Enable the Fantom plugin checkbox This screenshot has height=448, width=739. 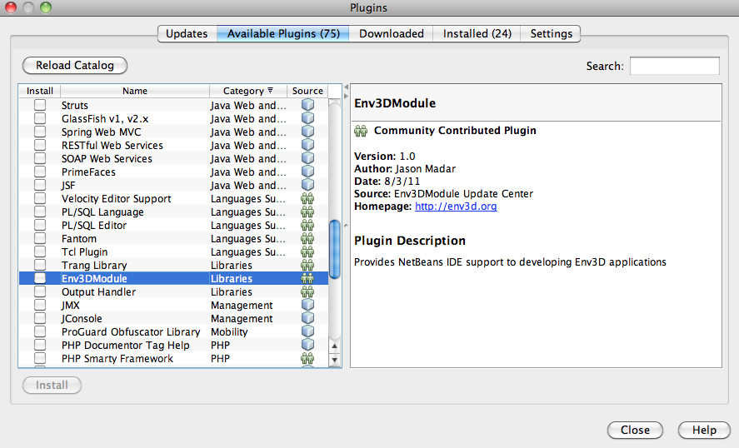40,238
